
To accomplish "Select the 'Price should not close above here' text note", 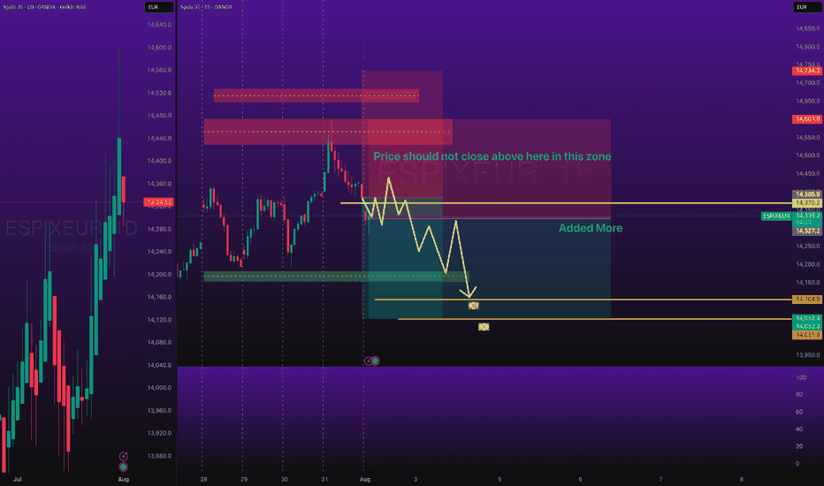I will [x=492, y=156].
